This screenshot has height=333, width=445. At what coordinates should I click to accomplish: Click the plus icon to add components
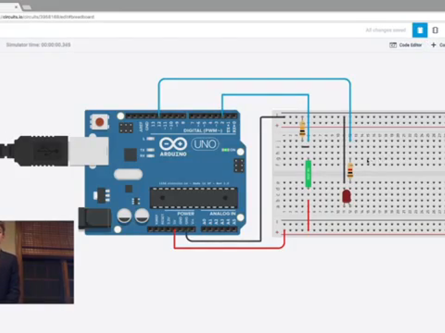point(434,45)
